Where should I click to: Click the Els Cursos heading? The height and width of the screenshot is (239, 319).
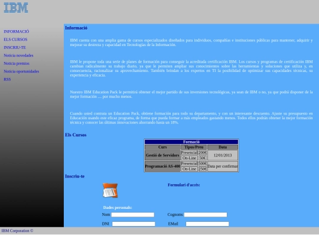(76, 135)
